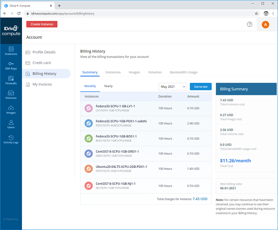The width and height of the screenshot is (278, 230).
Task: Open the Users section in sidebar
Action: [11, 125]
